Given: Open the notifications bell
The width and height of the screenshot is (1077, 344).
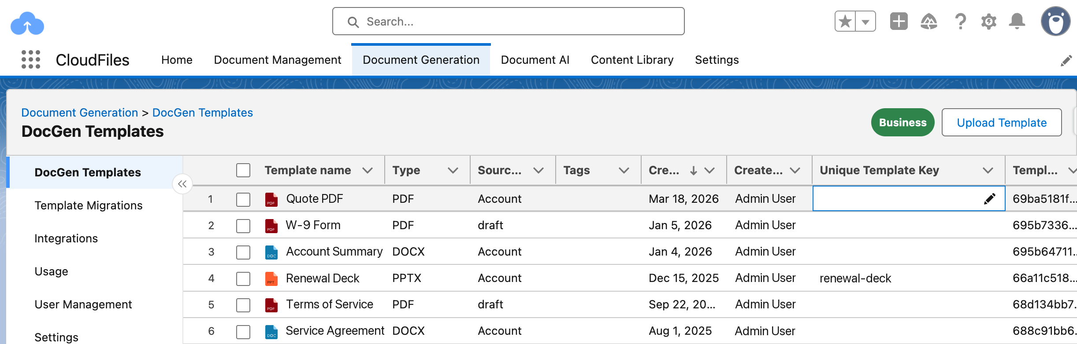Looking at the screenshot, I should point(1017,21).
